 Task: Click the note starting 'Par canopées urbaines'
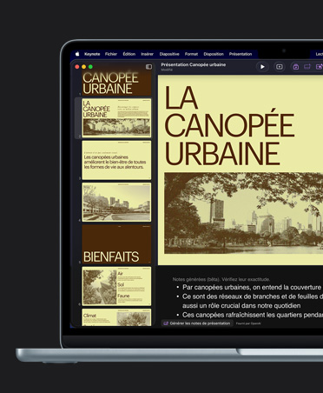[x=252, y=287]
